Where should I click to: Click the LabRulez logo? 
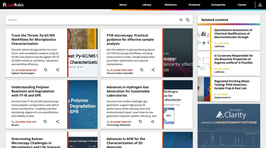pos(13,5)
